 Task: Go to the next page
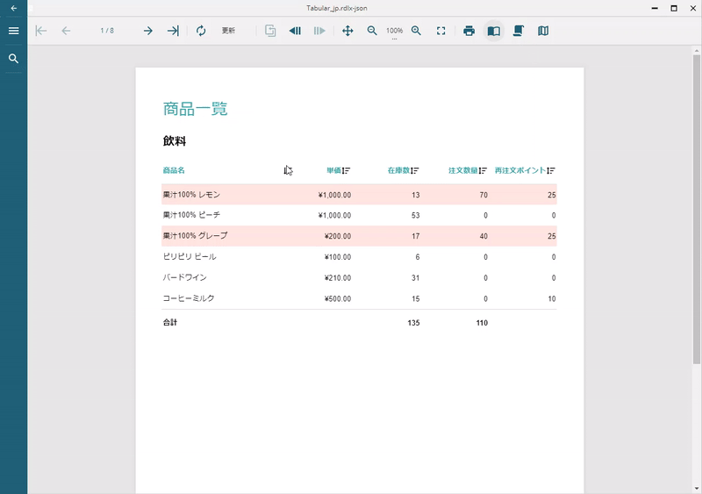coord(147,31)
